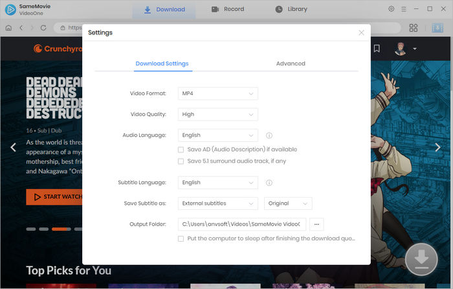Check the put computer to sleep option
The image size is (453, 289).
tap(181, 238)
